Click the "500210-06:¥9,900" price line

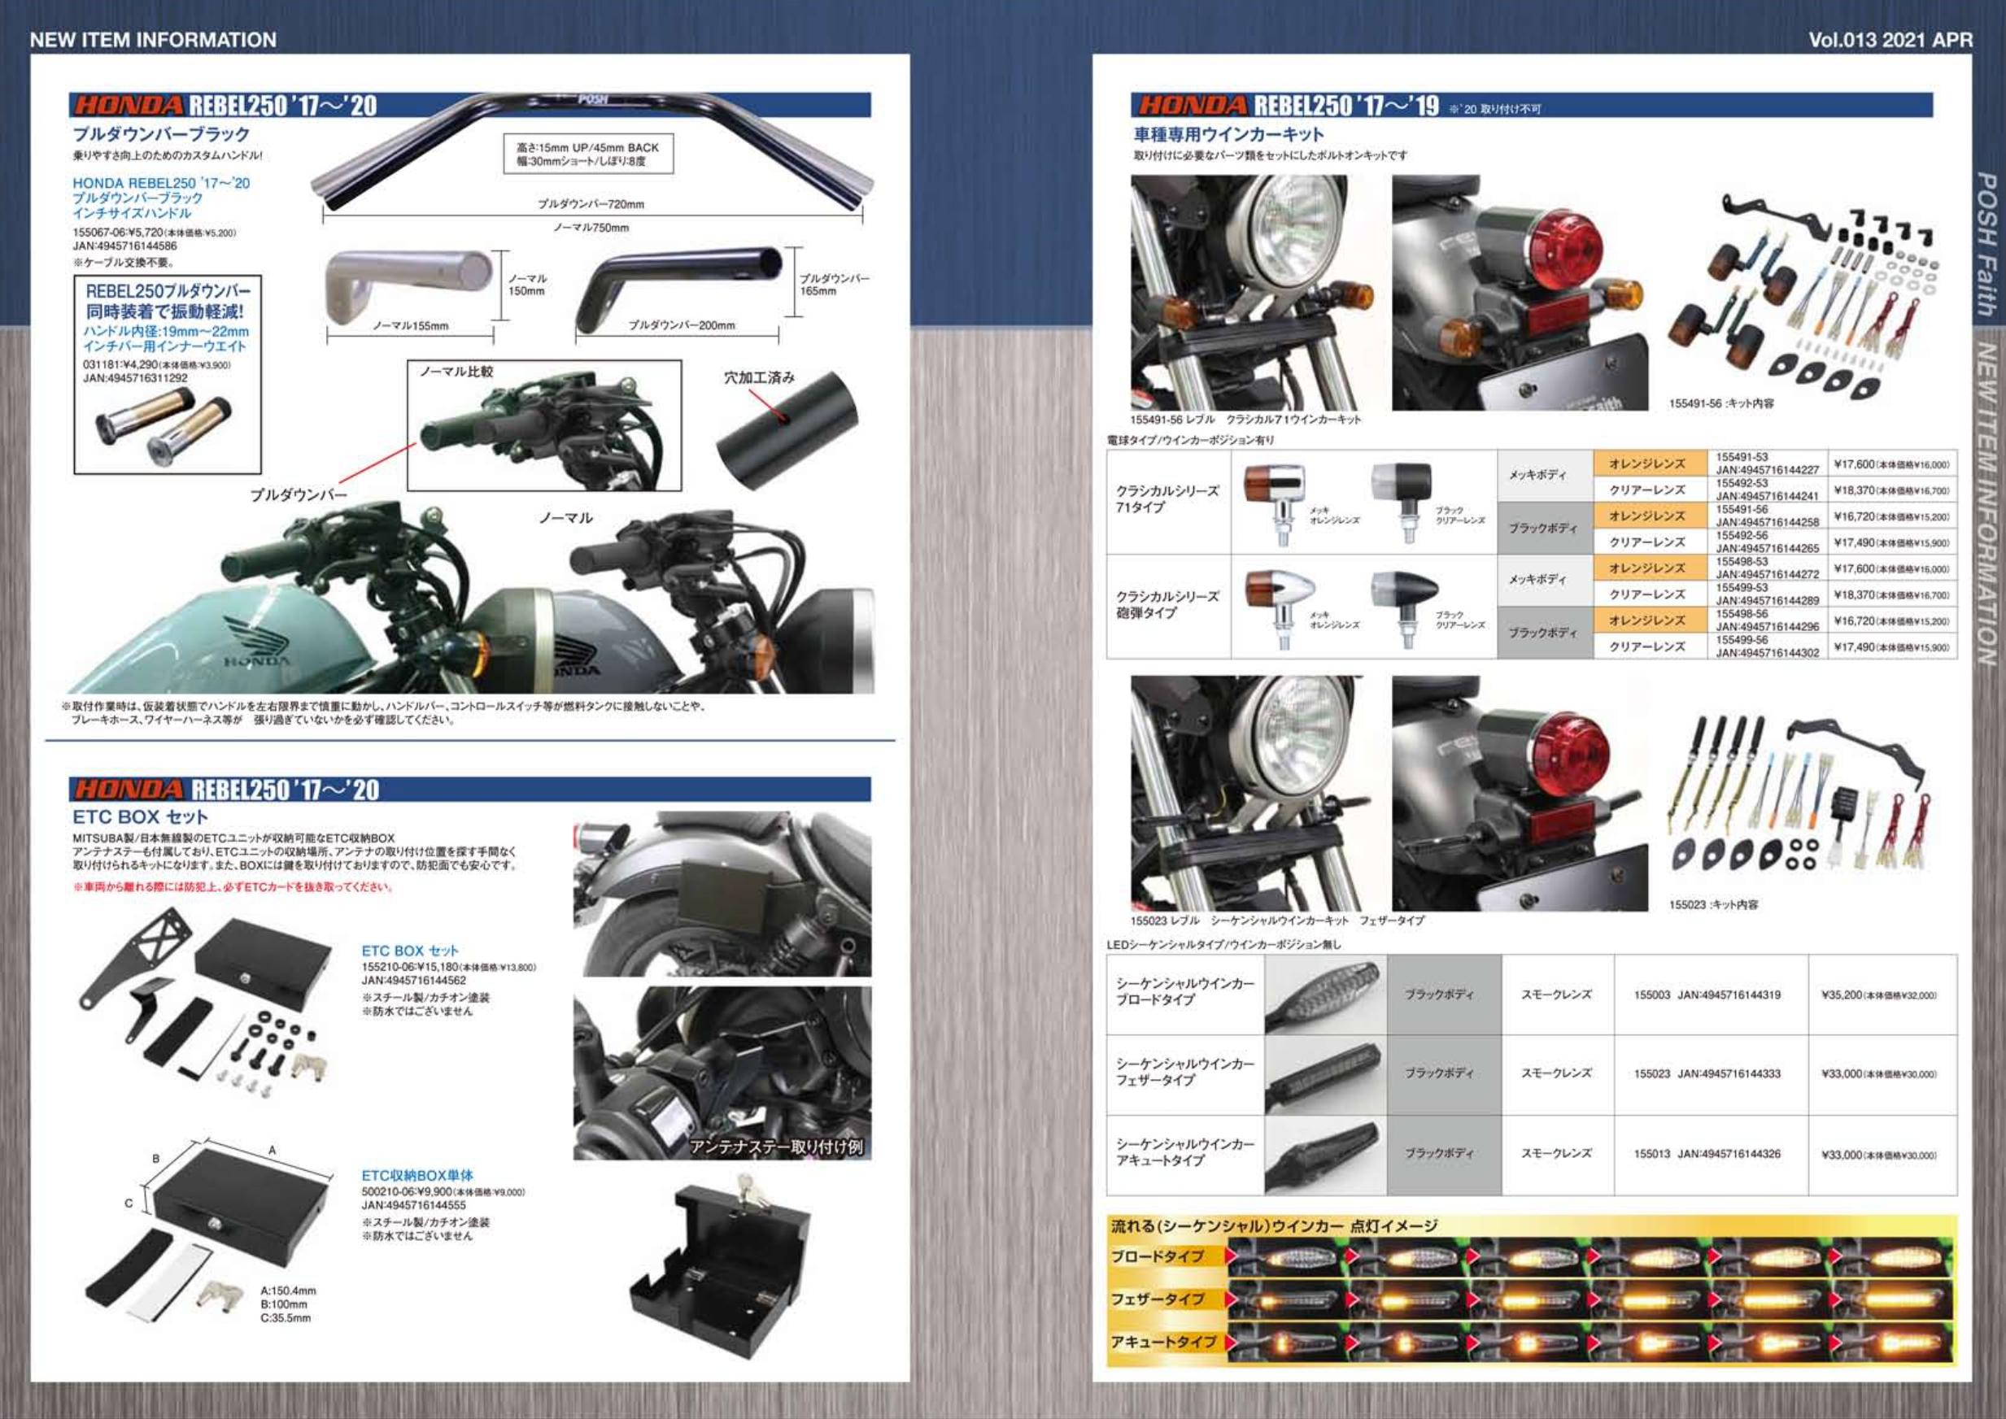443,1192
